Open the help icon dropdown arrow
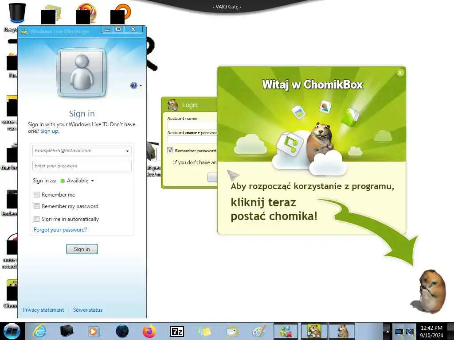Image resolution: width=454 pixels, height=340 pixels. [x=141, y=85]
